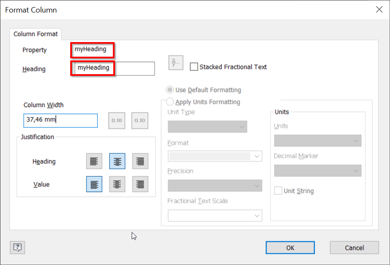The height and width of the screenshot is (265, 390).
Task: Confirm changes with OK
Action: click(x=290, y=247)
